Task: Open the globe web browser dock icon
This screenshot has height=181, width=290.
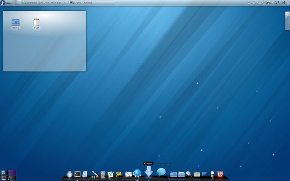Action: coord(137,173)
